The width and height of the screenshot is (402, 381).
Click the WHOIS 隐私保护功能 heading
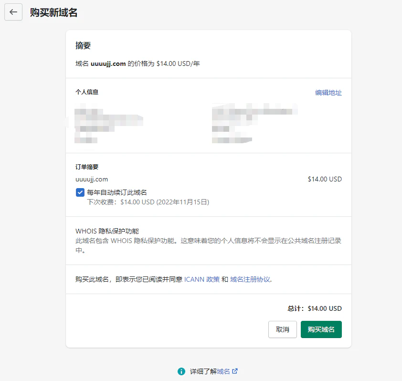tap(107, 229)
